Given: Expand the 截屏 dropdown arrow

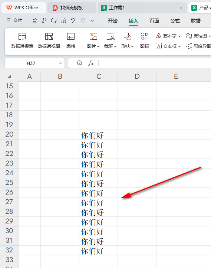Looking at the screenshot, I should (x=115, y=46).
